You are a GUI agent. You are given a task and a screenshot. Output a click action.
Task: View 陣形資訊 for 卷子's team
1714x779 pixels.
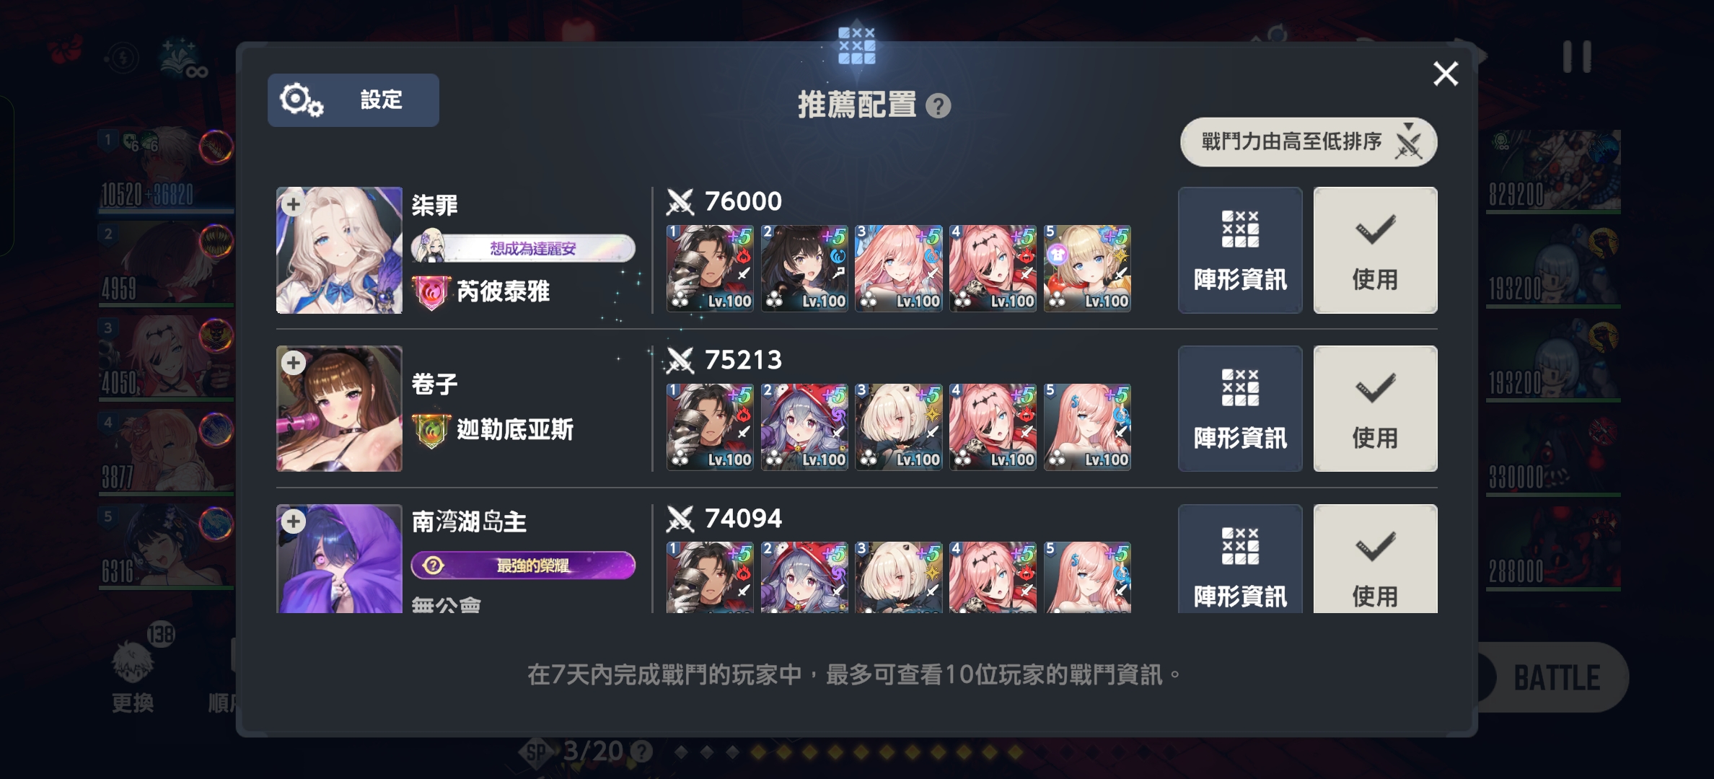pos(1240,409)
